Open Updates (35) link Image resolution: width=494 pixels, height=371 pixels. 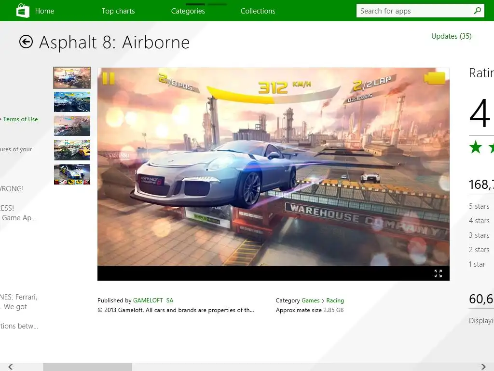pos(452,36)
